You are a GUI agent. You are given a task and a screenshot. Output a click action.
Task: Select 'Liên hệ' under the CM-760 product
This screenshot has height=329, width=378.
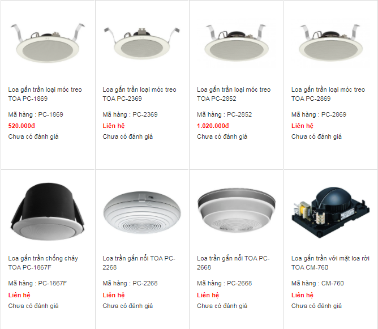[302, 295]
